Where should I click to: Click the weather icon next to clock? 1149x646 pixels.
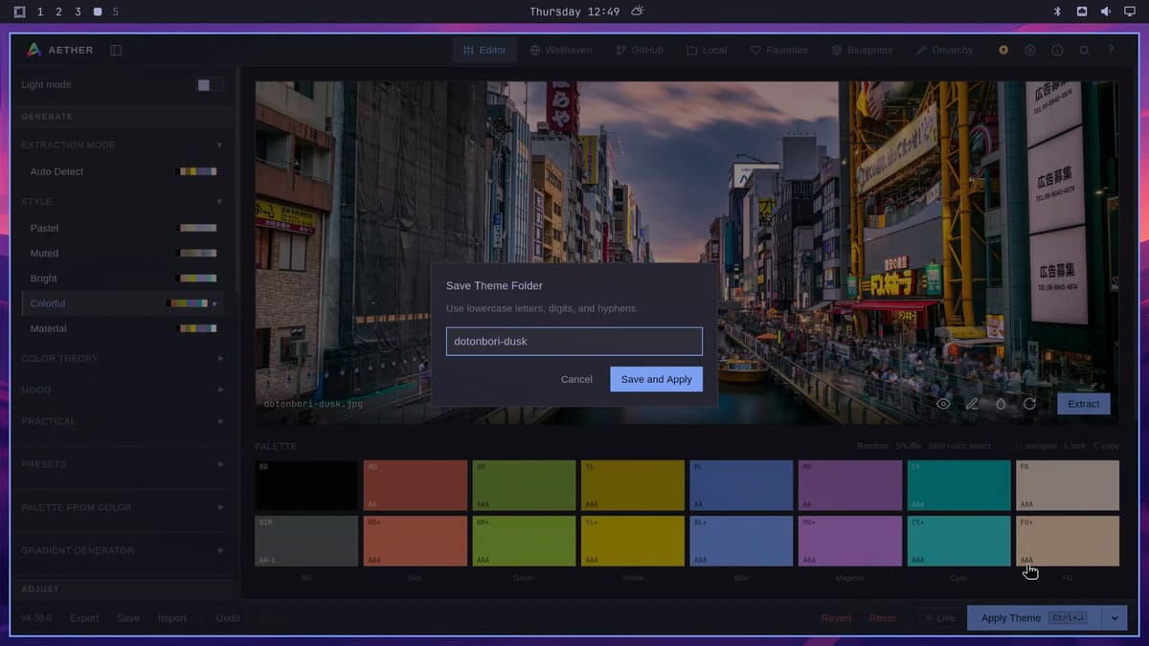[x=638, y=11]
